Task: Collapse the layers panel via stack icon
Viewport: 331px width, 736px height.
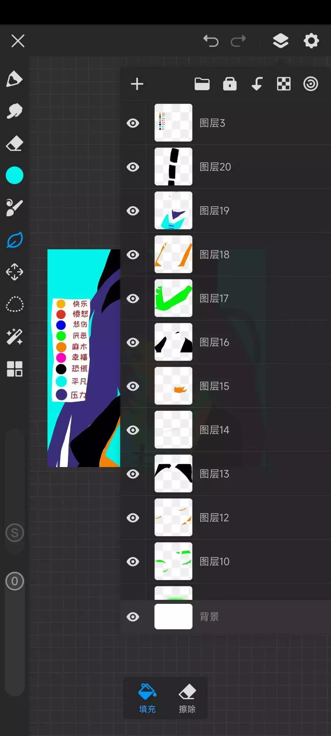Action: (280, 41)
